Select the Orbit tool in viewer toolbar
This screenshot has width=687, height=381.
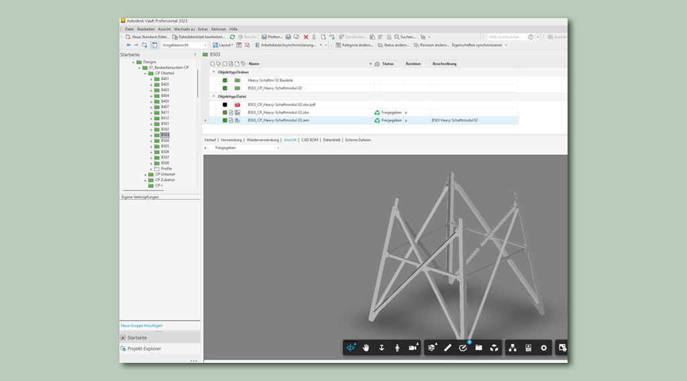351,347
